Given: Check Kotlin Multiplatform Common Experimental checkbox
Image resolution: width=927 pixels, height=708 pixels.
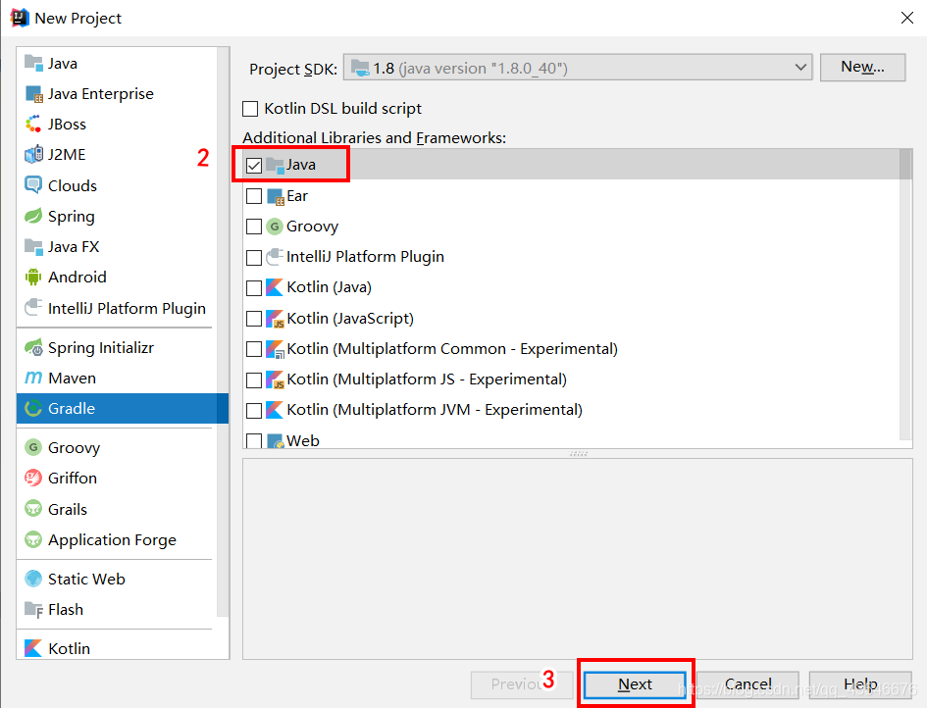Looking at the screenshot, I should point(254,349).
